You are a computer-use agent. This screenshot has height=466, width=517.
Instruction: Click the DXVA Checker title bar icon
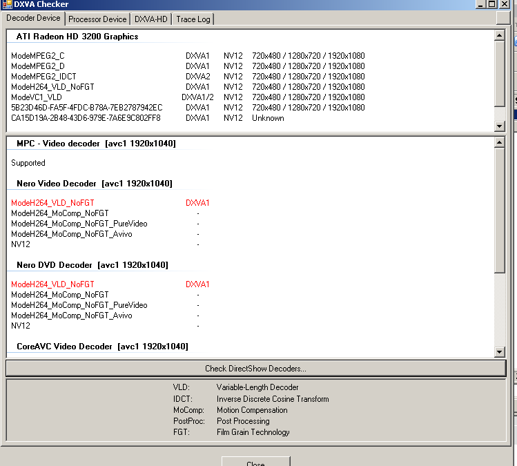[7, 5]
